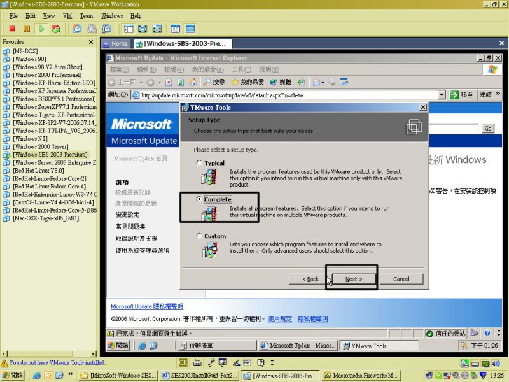Click the red Power Off toolbar icon
Screen dimensions: 509x382
point(12,29)
